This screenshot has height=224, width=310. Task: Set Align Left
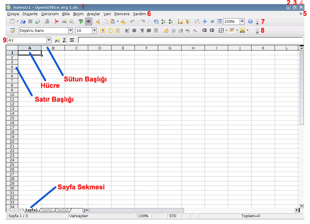pyautogui.click(x=127, y=31)
